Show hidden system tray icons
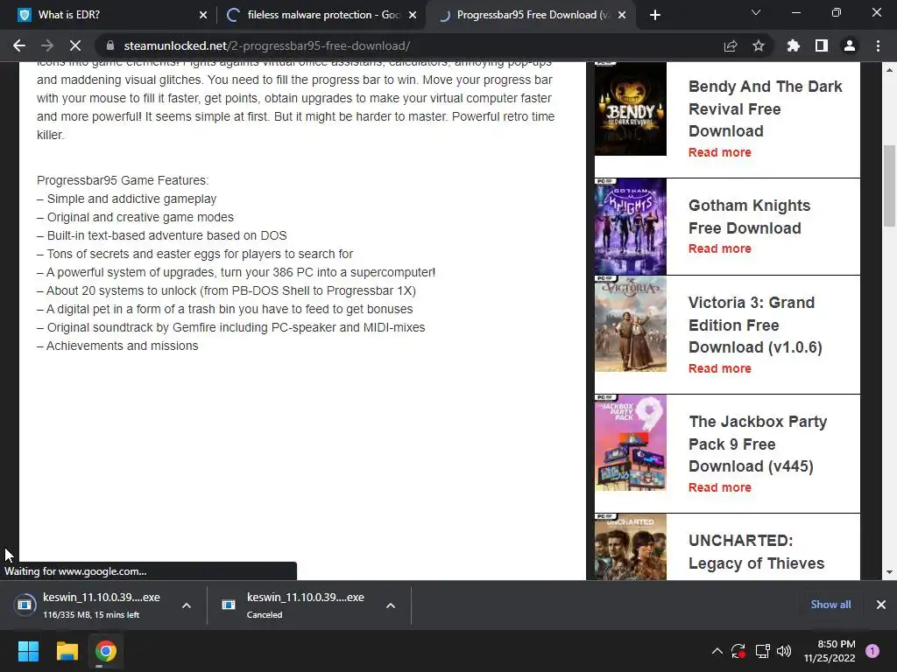Image resolution: width=897 pixels, height=672 pixels. [717, 651]
